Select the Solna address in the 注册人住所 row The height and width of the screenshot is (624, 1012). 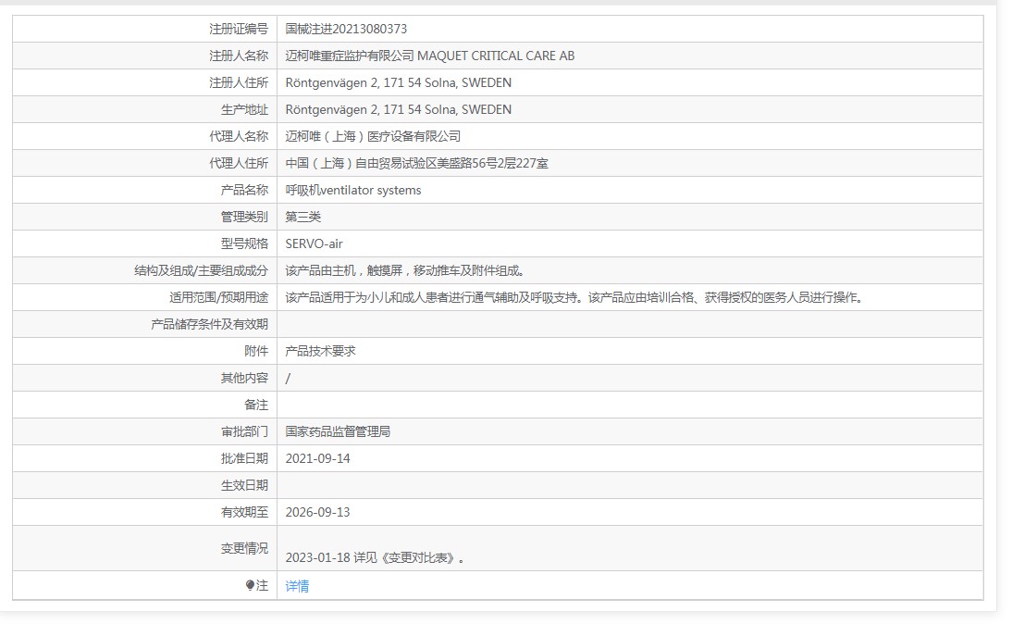coord(398,82)
